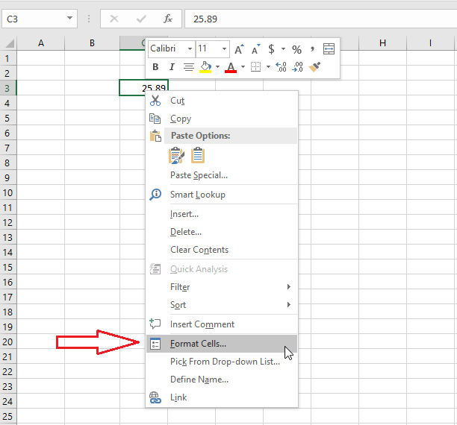Click the Cut scissors icon
Viewport: 457px width, 425px height.
coord(155,101)
